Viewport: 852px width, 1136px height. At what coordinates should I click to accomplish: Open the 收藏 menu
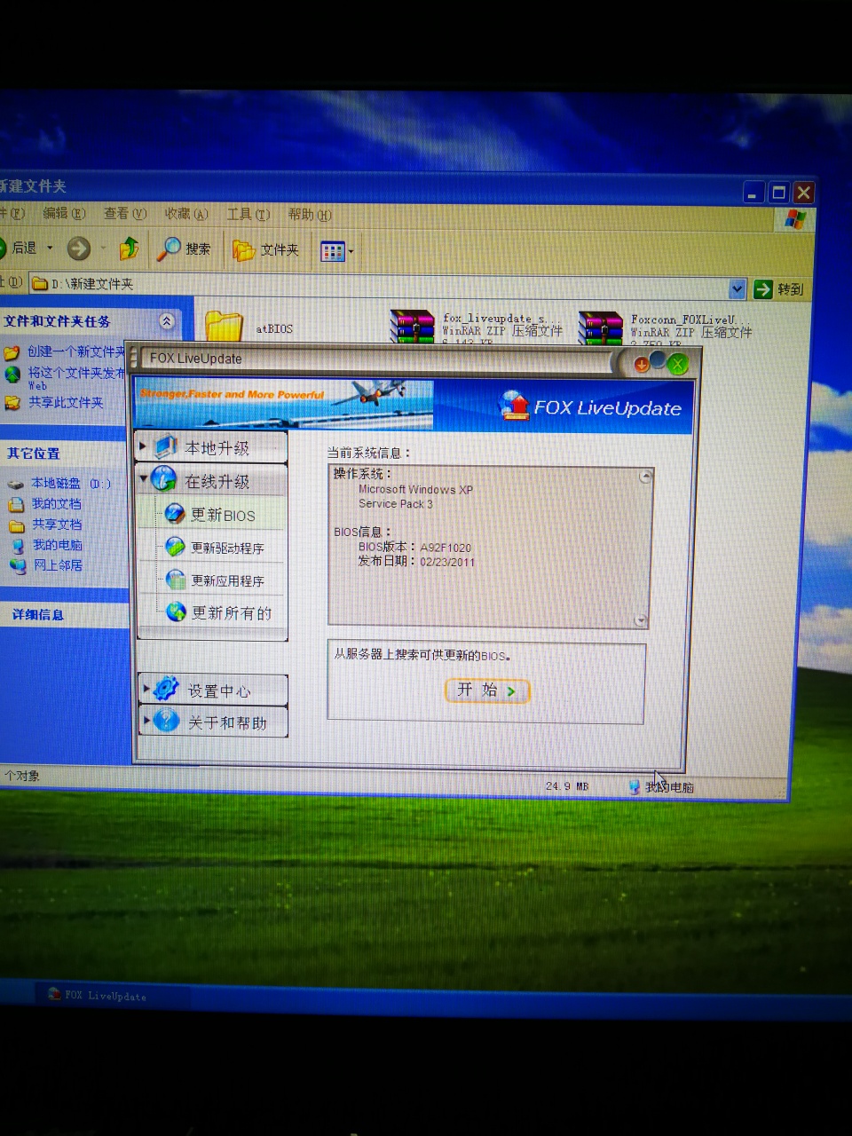click(185, 214)
